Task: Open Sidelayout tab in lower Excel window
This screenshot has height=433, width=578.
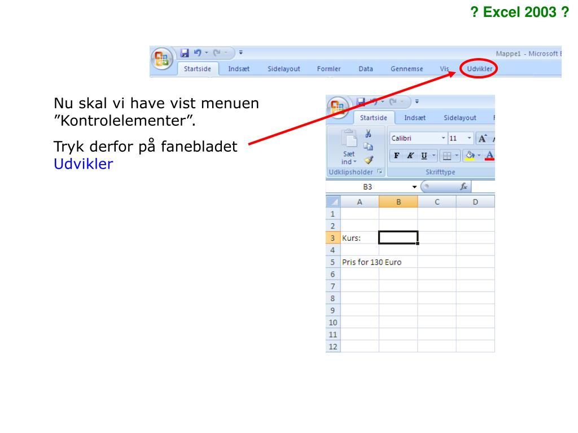Action: 459,118
